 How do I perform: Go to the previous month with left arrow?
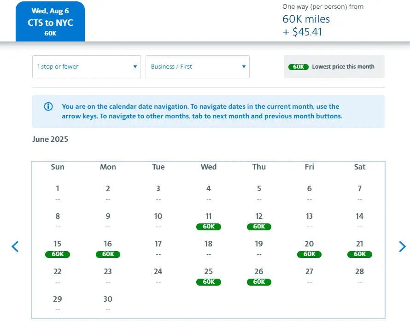click(x=15, y=247)
